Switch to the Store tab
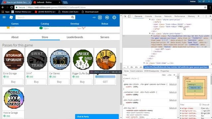This screenshot has width=212, height=119. click(45, 37)
